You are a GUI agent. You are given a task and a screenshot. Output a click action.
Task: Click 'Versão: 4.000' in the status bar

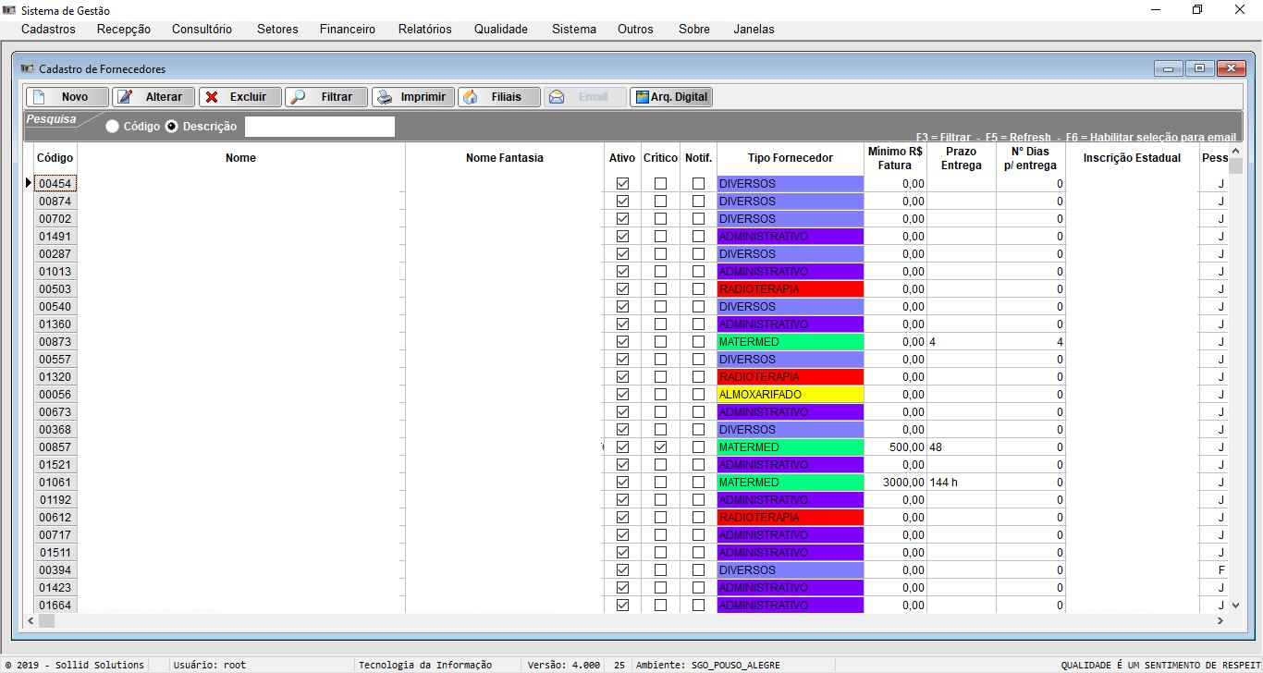[x=563, y=665]
